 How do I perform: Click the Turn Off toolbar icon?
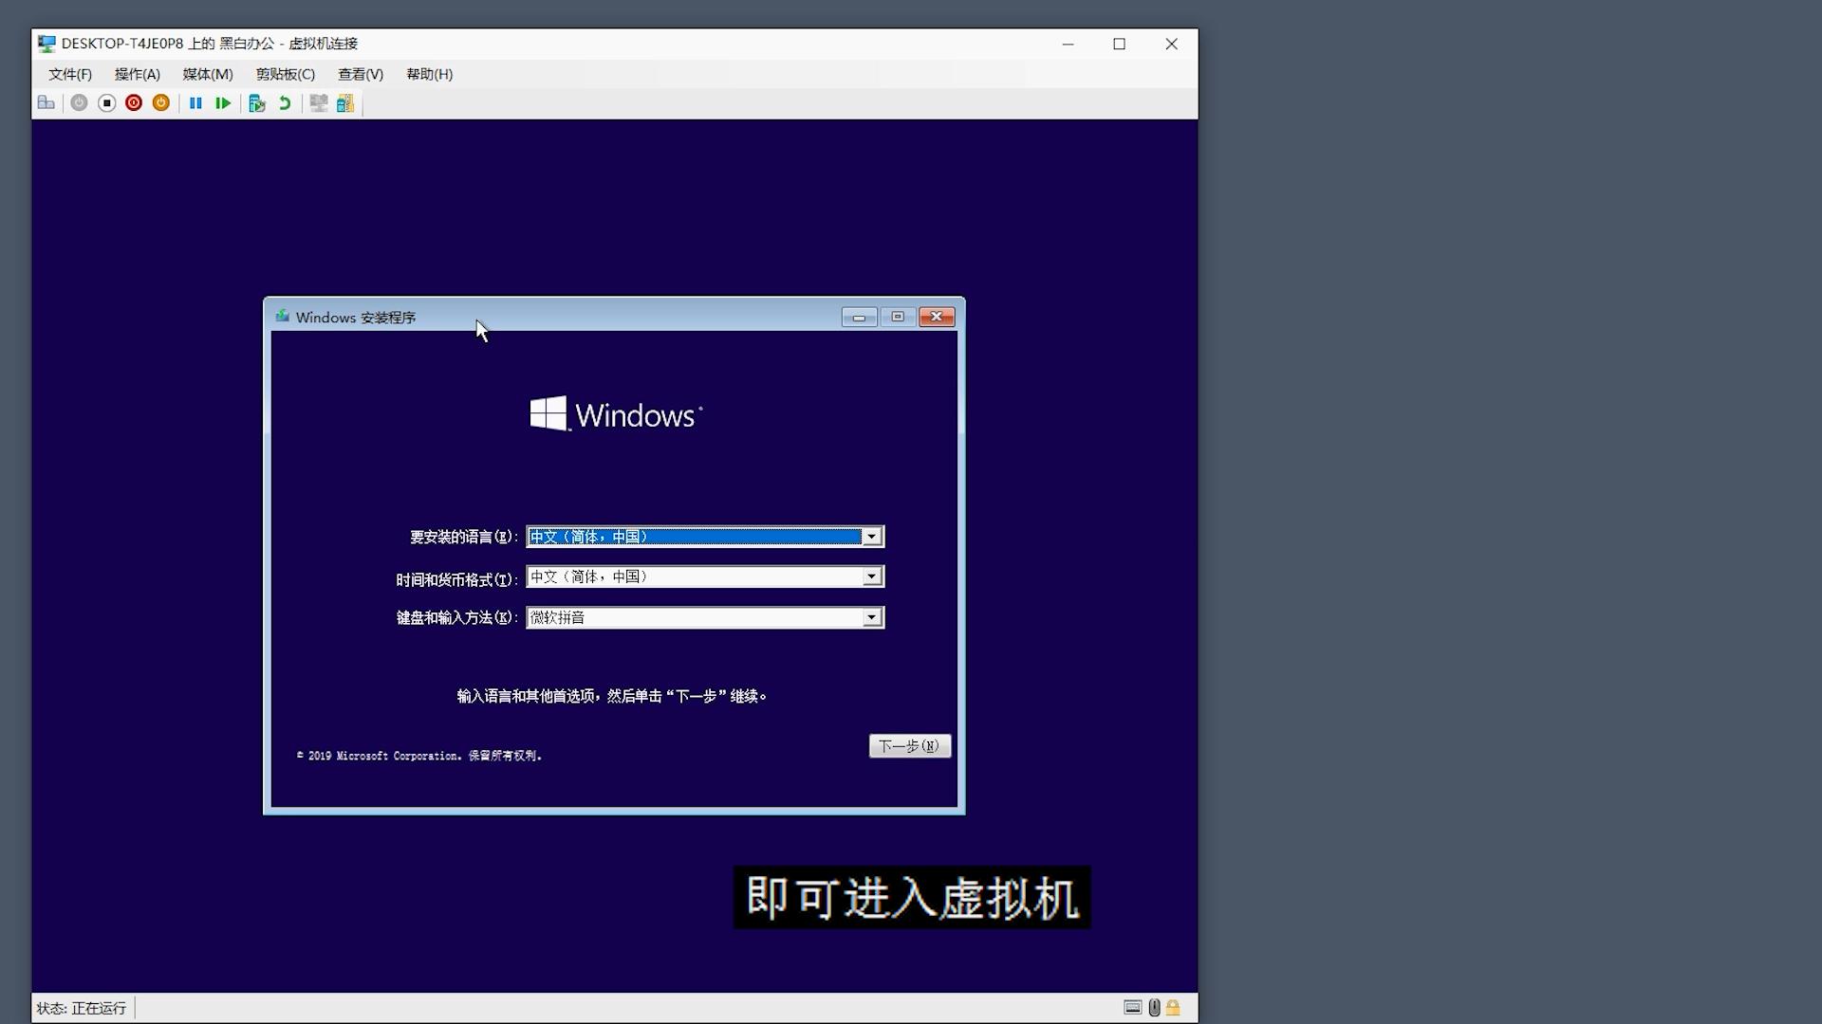click(79, 103)
